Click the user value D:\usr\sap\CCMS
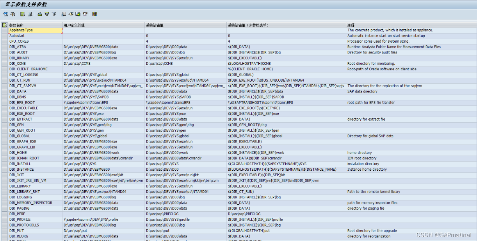The width and height of the screenshot is (477, 241). point(78,63)
